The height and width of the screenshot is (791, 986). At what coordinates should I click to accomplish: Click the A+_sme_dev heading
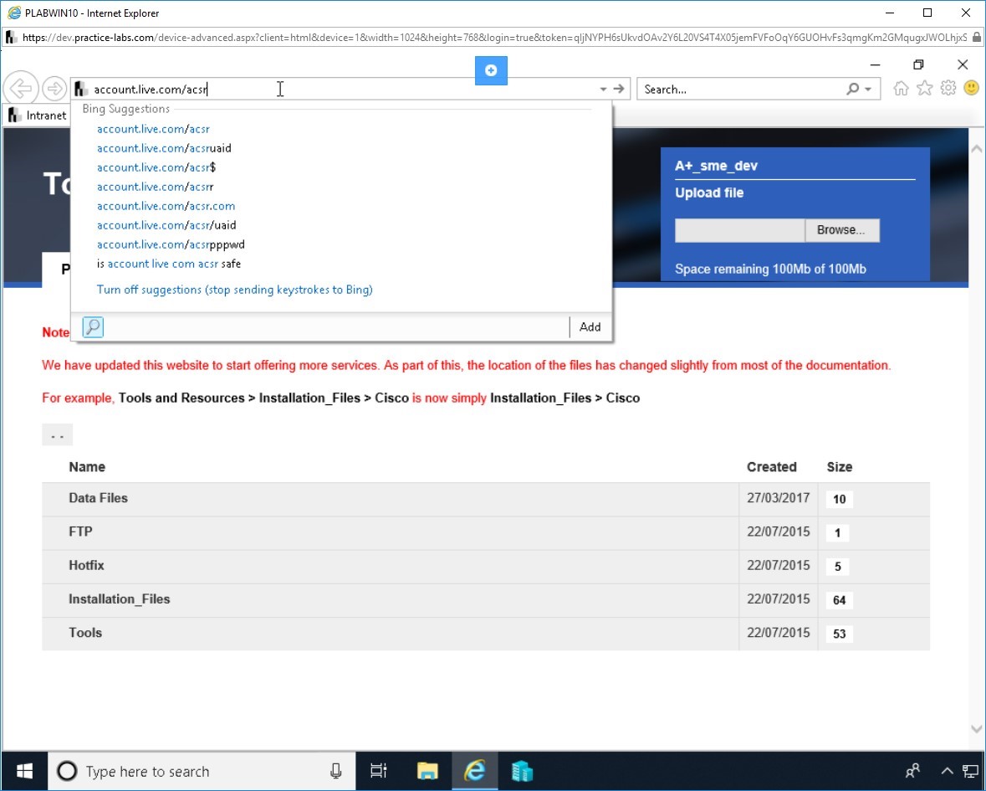(716, 166)
